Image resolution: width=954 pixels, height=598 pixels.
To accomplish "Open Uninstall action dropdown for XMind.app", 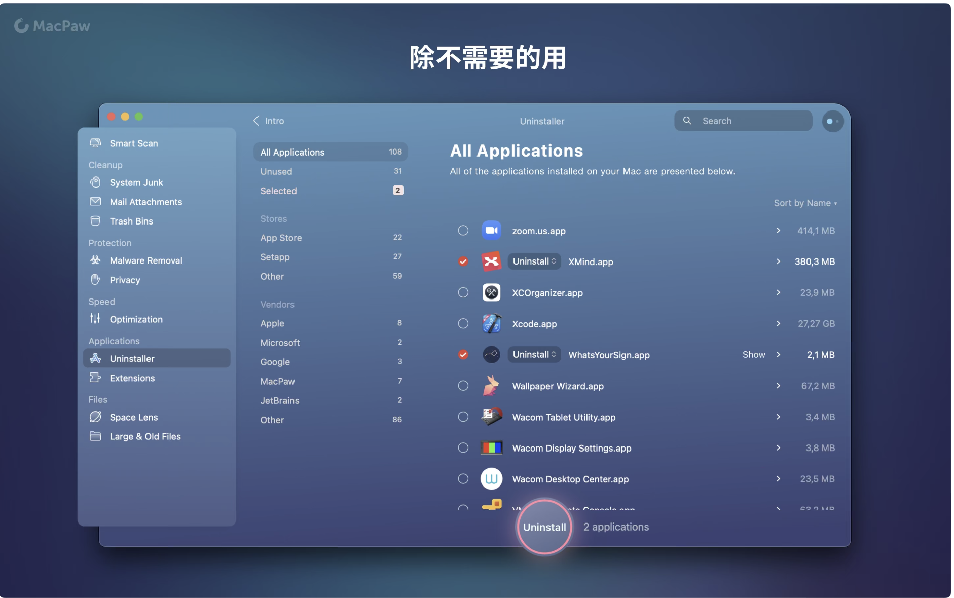I will click(x=534, y=261).
